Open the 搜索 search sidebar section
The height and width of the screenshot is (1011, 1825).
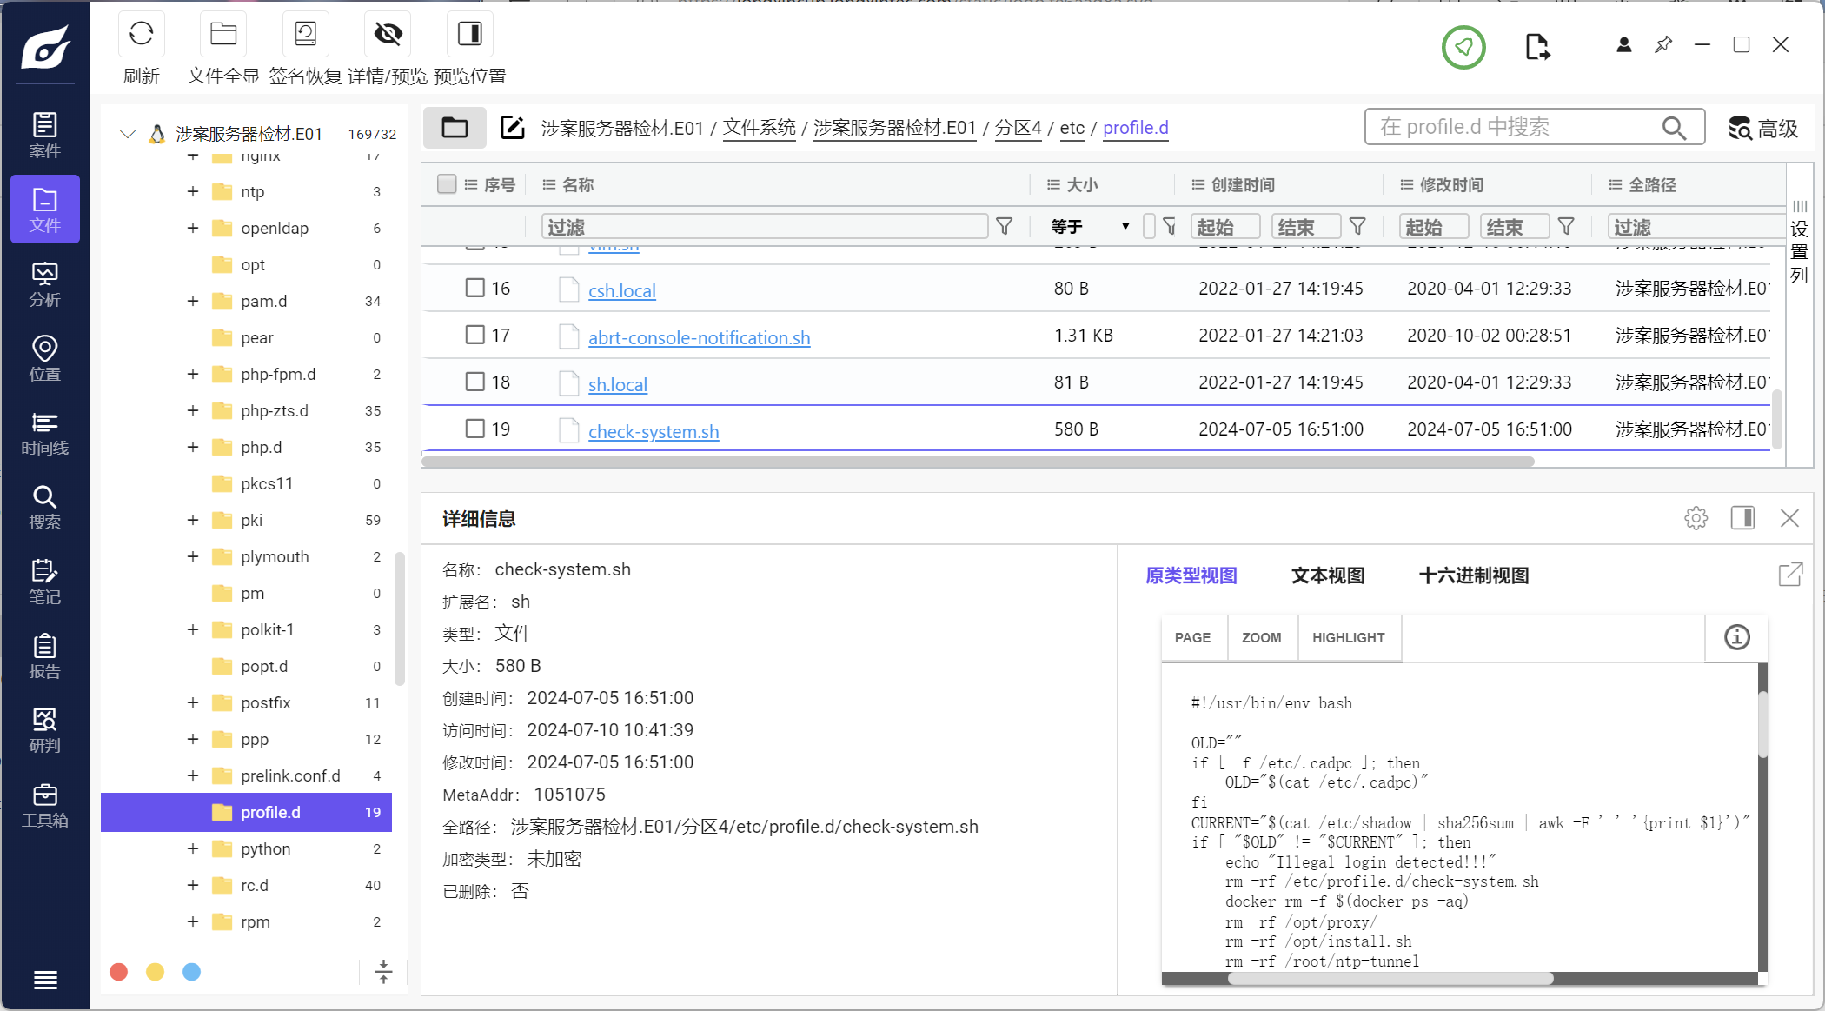tap(45, 507)
